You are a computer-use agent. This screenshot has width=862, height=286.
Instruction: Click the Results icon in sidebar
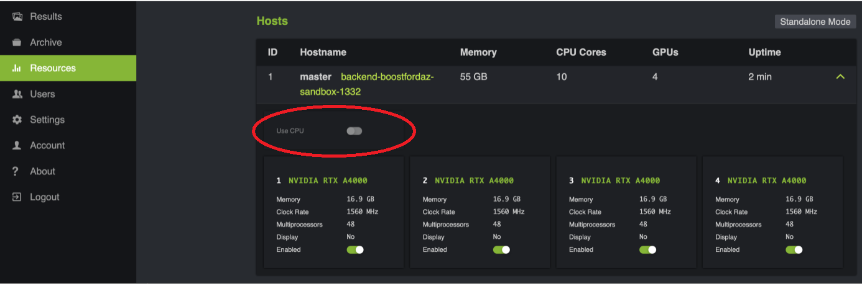point(17,17)
